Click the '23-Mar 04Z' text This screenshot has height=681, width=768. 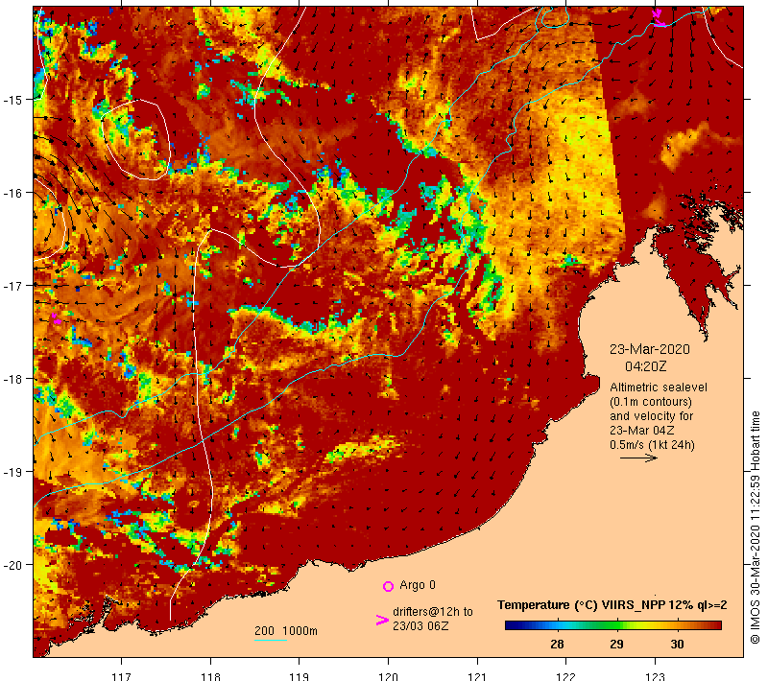641,430
